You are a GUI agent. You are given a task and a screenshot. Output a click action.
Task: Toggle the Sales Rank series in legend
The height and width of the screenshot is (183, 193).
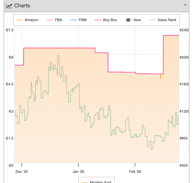point(163,20)
